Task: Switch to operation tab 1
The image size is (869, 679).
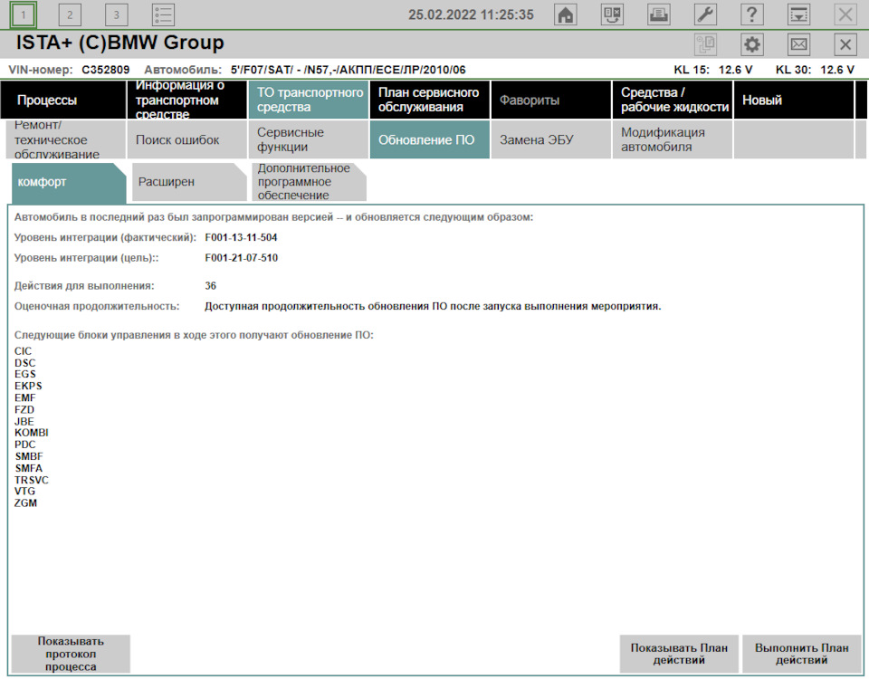Action: (x=24, y=14)
